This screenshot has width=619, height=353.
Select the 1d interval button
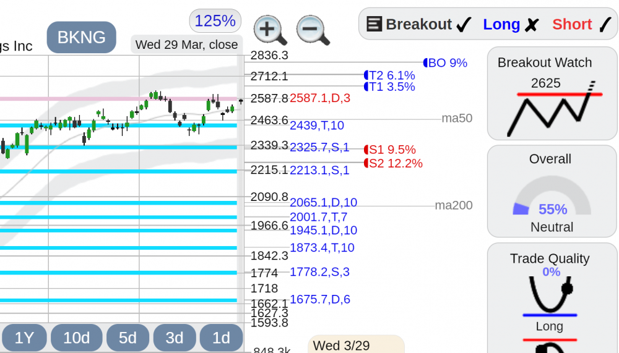221,338
